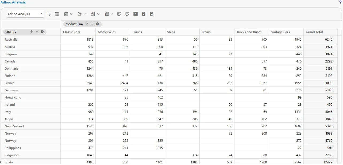Image resolution: width=343 pixels, height=165 pixels.
Task: Click the Grand Total column header
Action: pos(314,32)
